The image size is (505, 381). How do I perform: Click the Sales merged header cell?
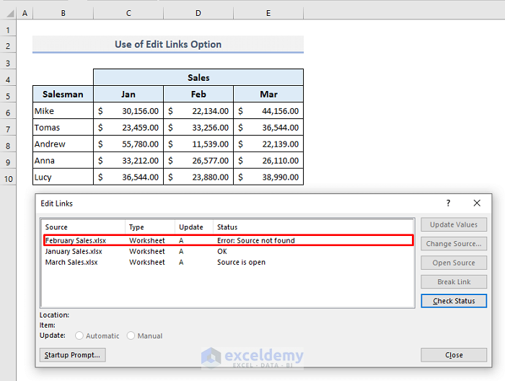198,77
